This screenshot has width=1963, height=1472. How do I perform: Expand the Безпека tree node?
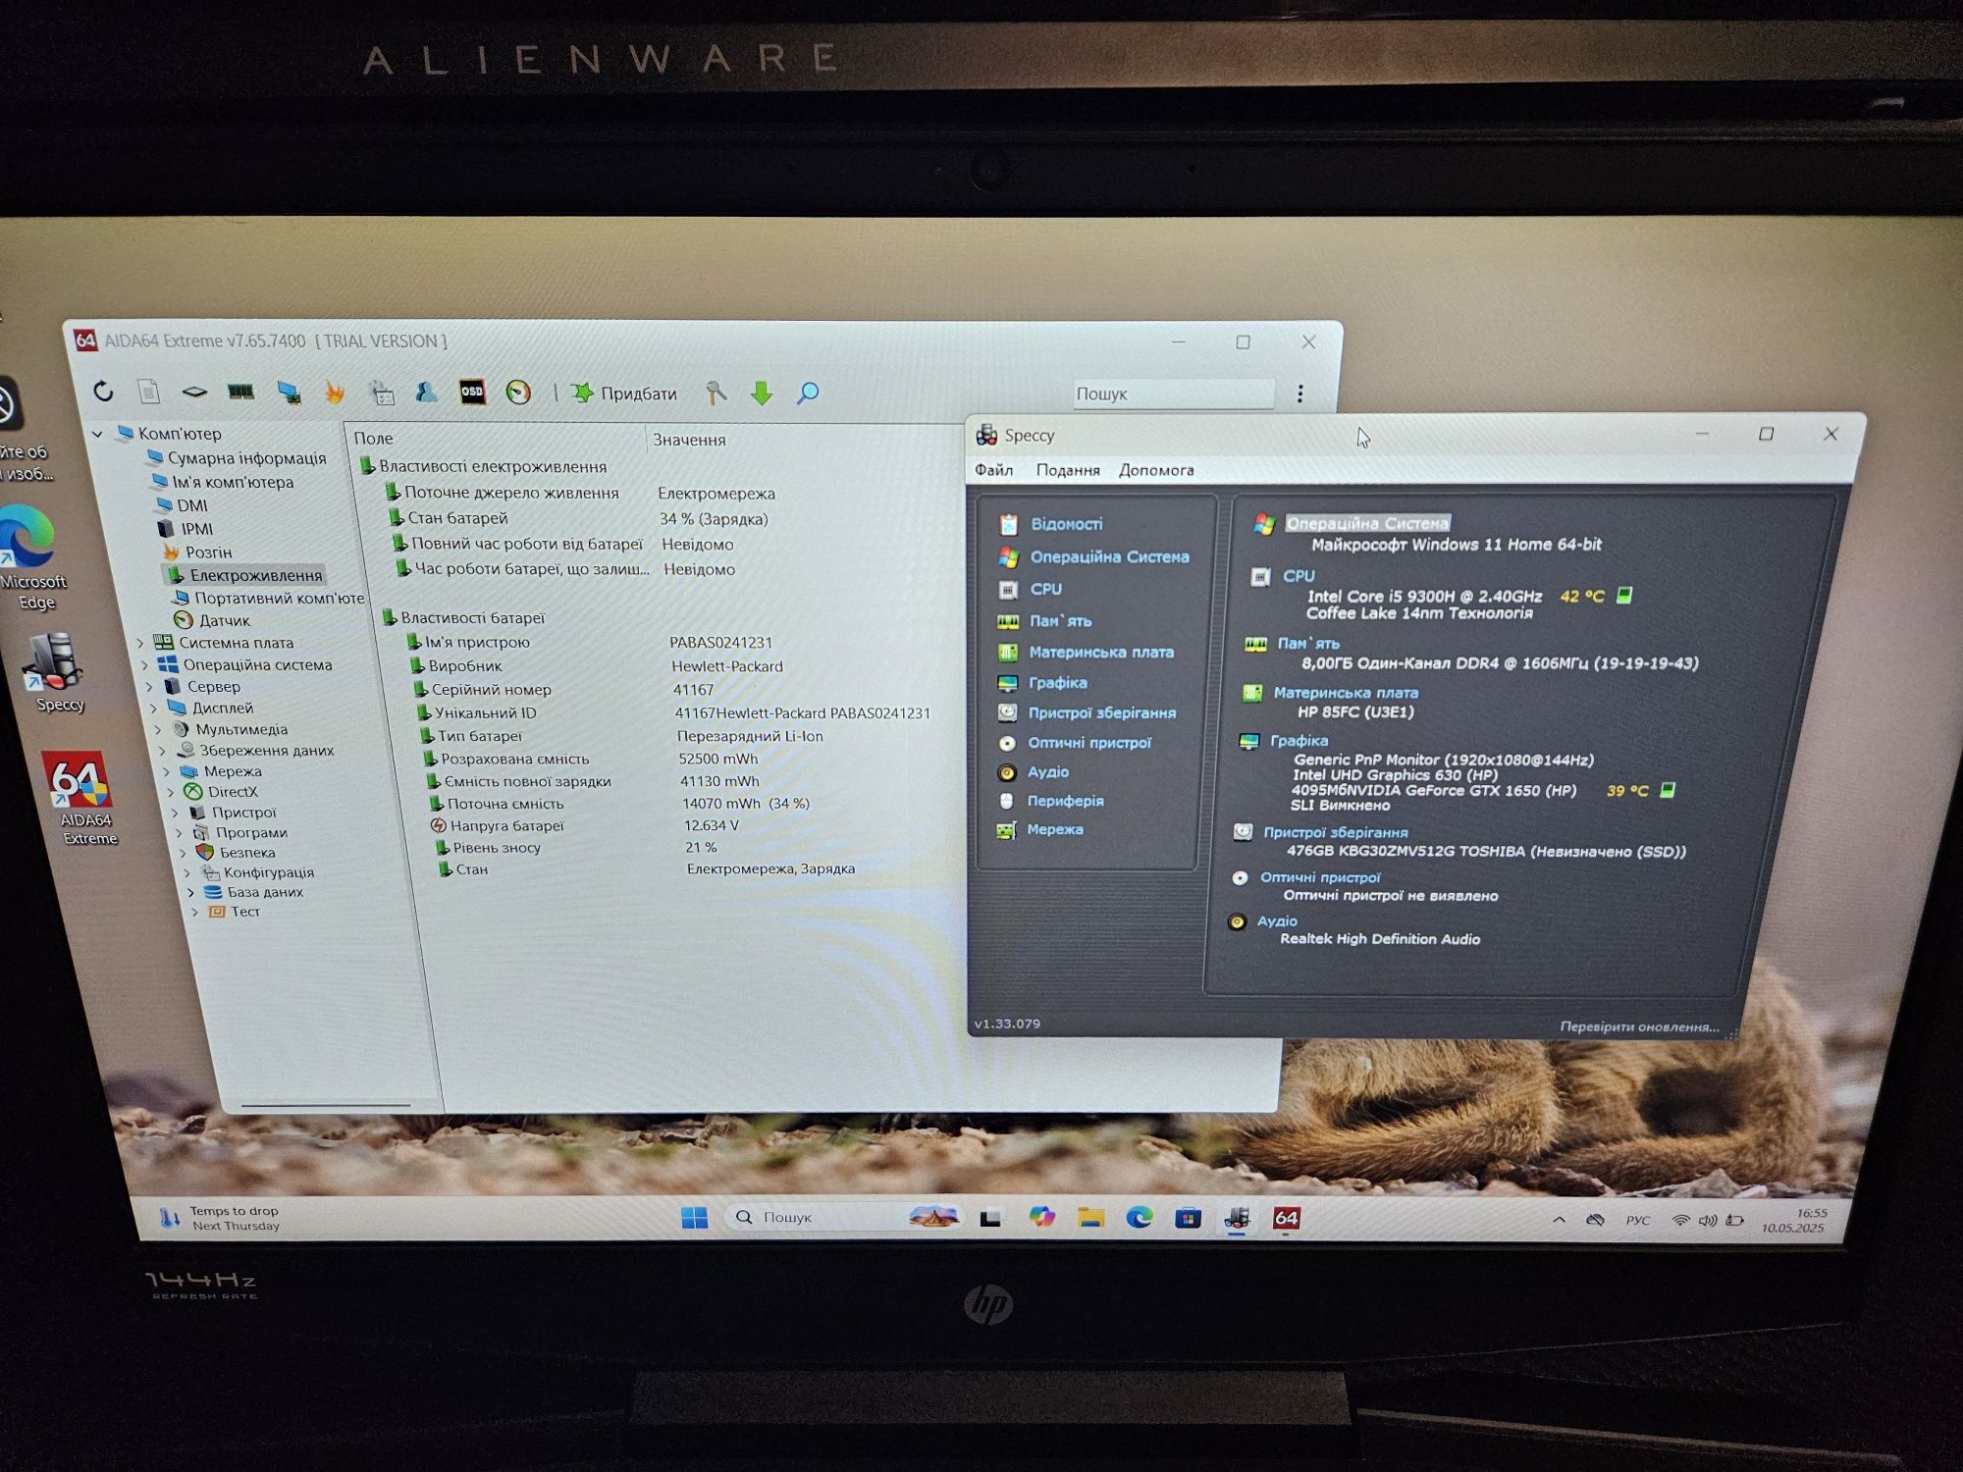point(184,853)
